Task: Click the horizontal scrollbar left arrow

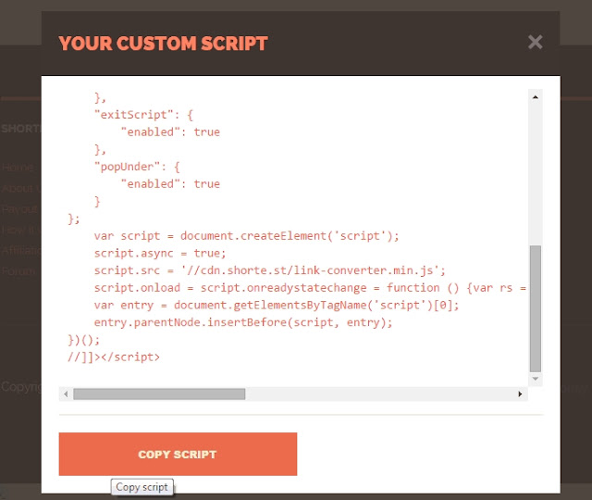Action: pyautogui.click(x=66, y=394)
